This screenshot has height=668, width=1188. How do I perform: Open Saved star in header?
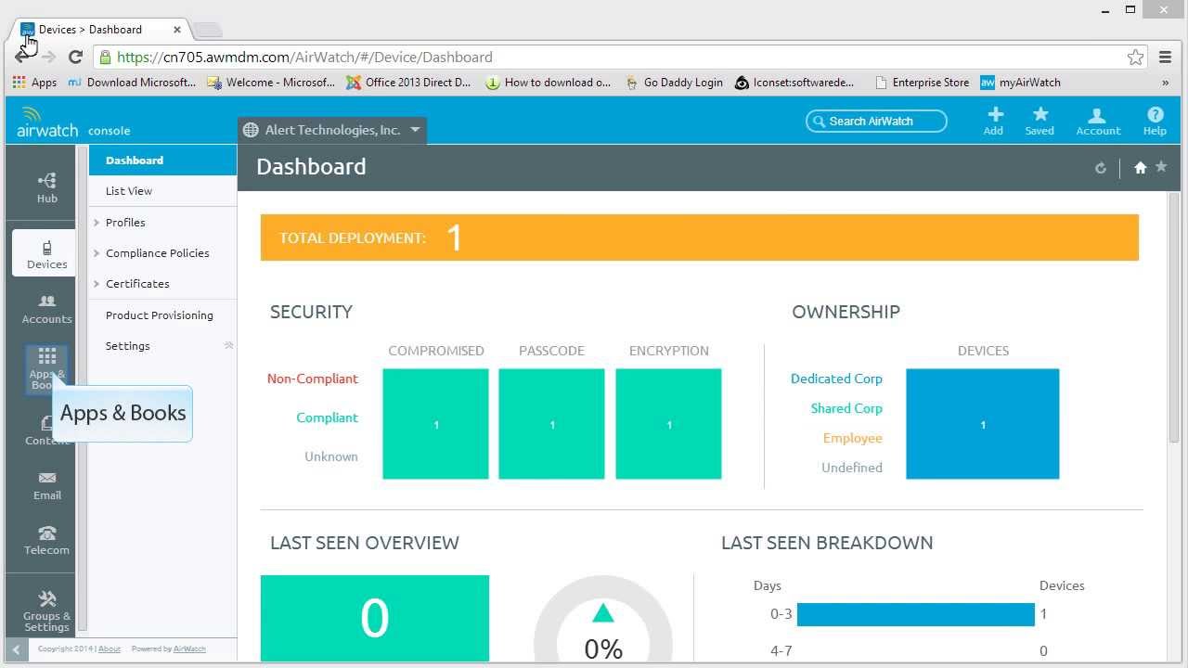pyautogui.click(x=1039, y=121)
